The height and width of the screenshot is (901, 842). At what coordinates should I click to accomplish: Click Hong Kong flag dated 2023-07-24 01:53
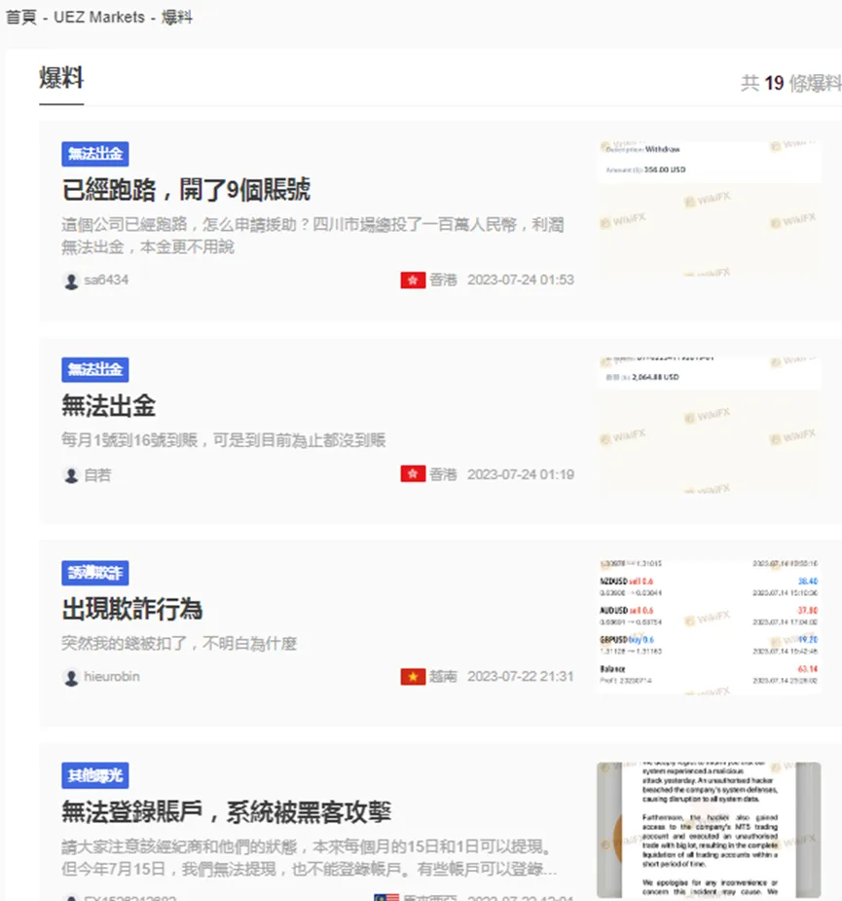(x=413, y=280)
